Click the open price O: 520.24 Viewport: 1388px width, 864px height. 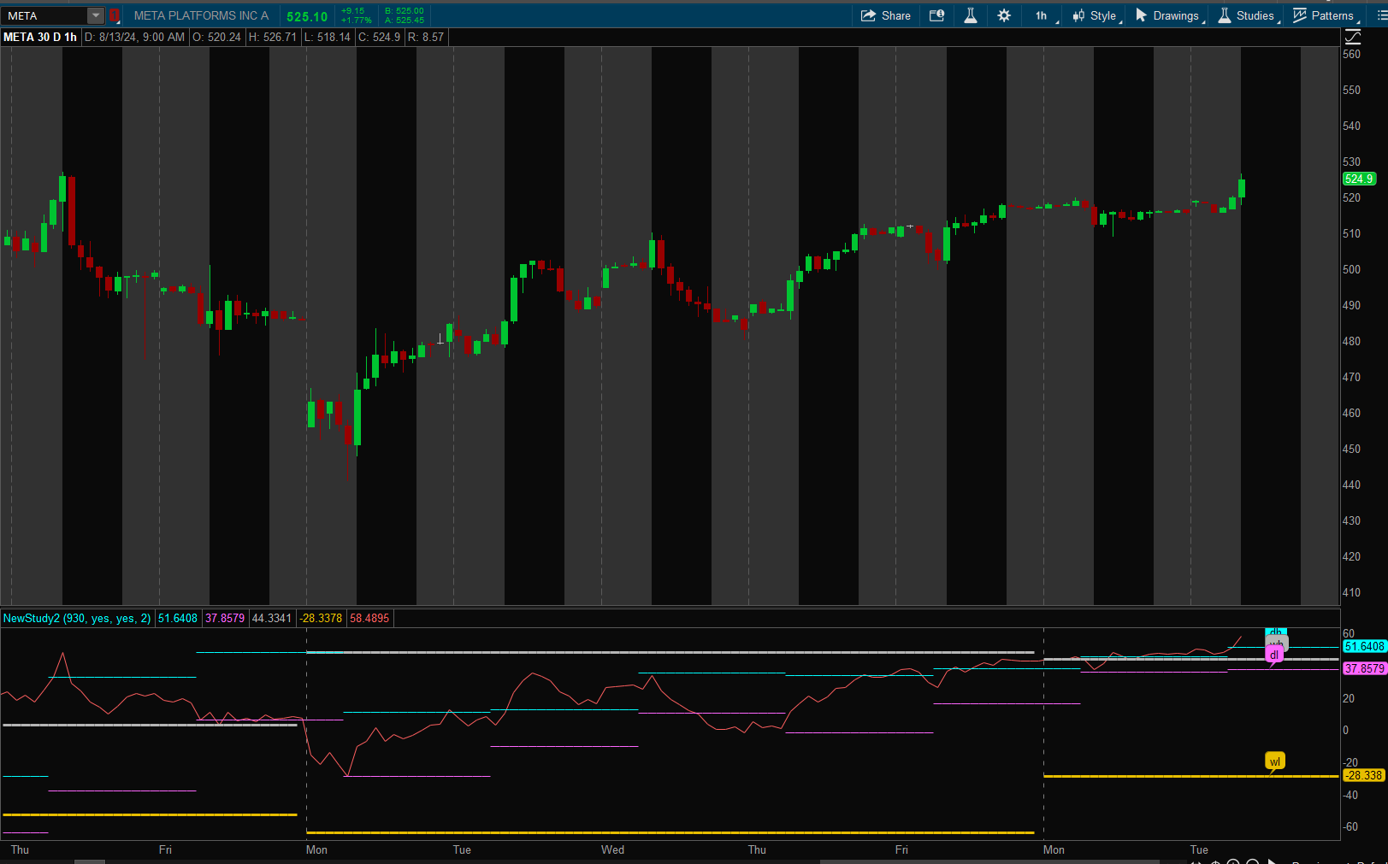click(216, 37)
